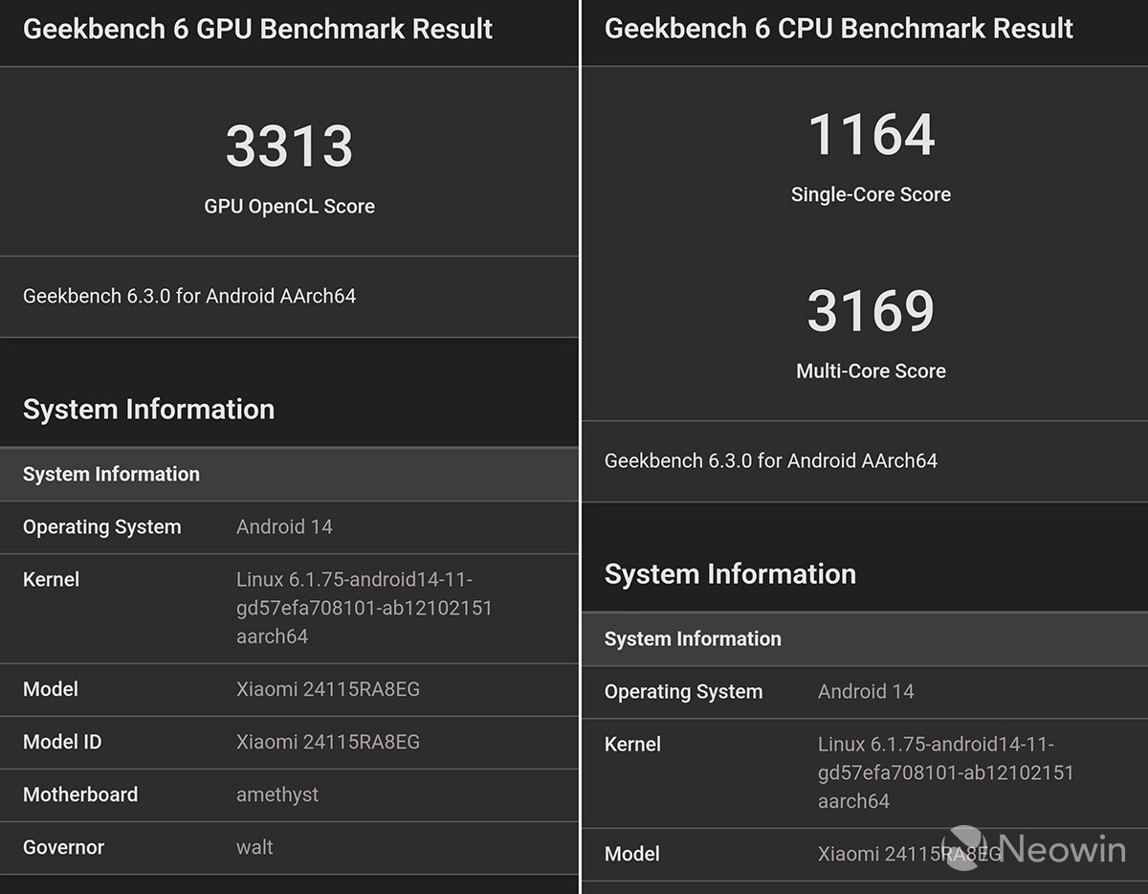Select the 1164 single-core score number

point(871,135)
